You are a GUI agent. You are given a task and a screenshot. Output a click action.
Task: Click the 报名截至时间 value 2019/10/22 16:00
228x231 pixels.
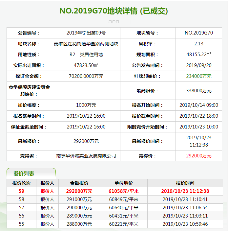(86, 116)
